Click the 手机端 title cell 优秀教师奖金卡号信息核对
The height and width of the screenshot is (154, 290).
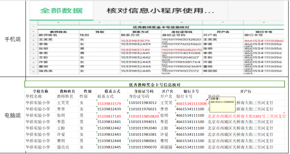pos(161,27)
